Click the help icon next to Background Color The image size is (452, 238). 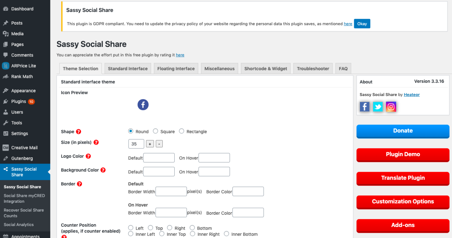[103, 170]
